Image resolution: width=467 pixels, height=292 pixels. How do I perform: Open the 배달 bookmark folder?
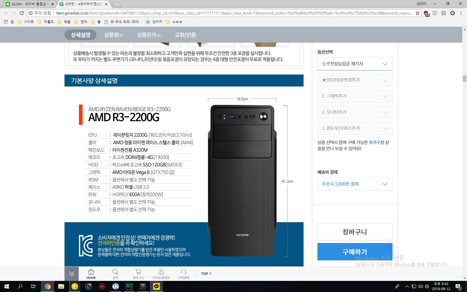64,22
